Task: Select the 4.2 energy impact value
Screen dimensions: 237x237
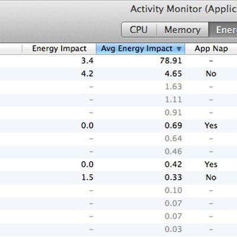Action: click(x=87, y=73)
